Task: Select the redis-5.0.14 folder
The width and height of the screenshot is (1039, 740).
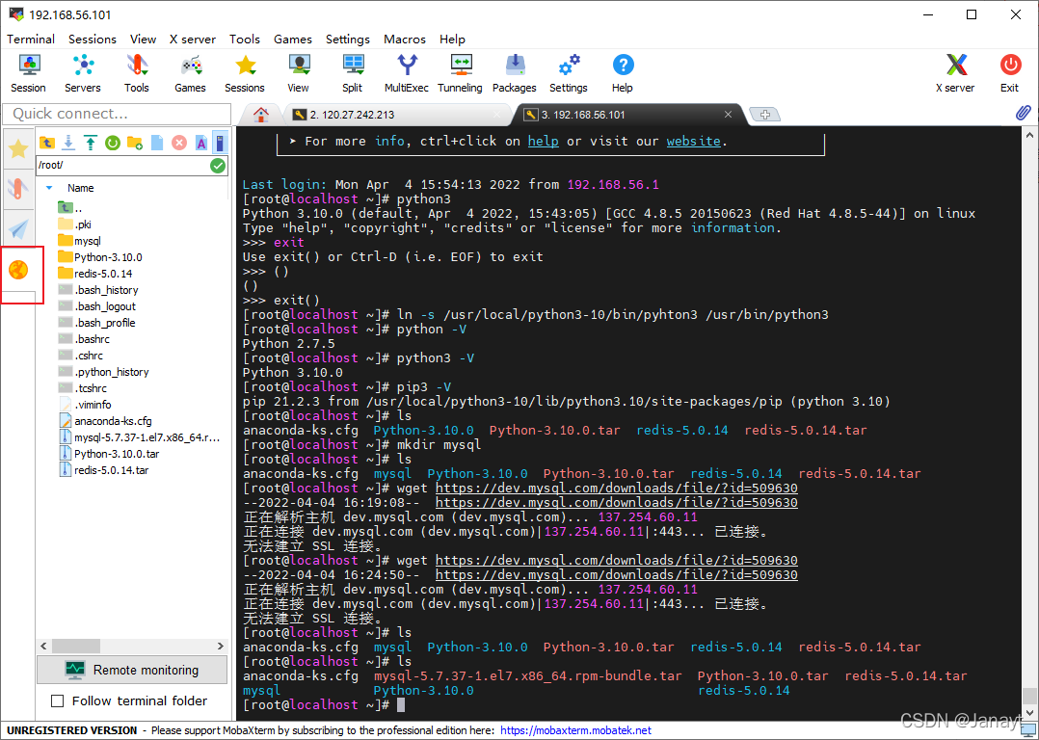Action: point(103,274)
